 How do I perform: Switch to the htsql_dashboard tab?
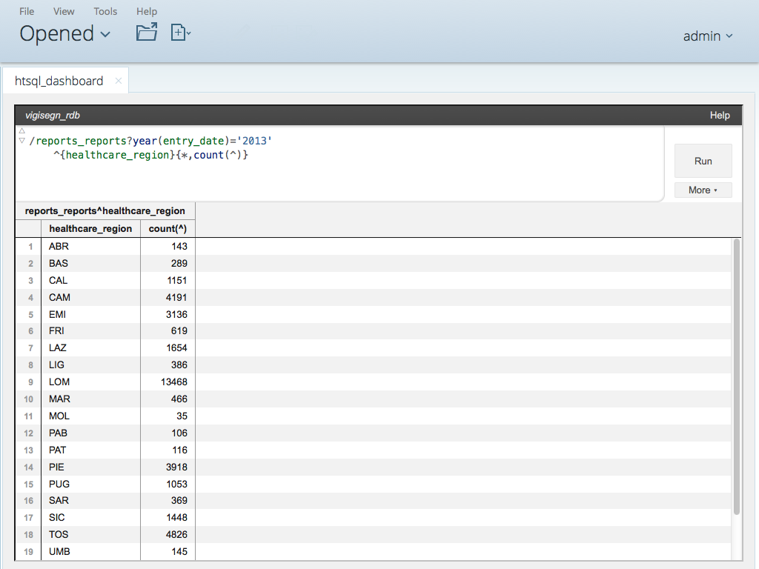pyautogui.click(x=59, y=81)
